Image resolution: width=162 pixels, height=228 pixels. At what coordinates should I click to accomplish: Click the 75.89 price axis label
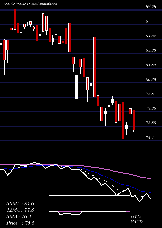[x=151, y=123]
